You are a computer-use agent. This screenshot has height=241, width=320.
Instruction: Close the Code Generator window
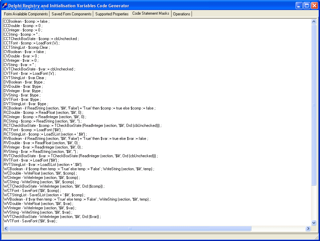tap(314, 6)
